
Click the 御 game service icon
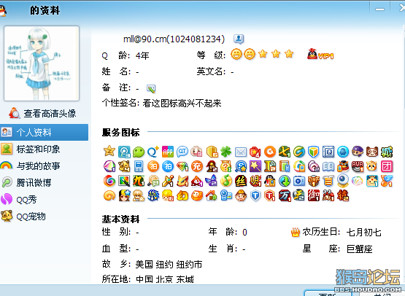click(313, 195)
